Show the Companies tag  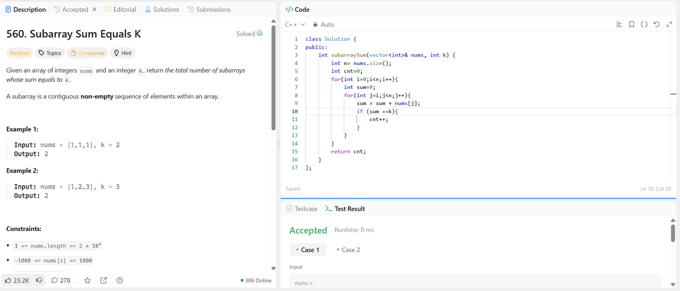(87, 53)
